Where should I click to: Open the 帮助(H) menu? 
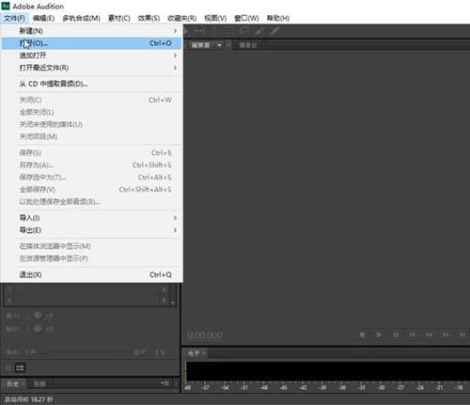click(x=278, y=18)
